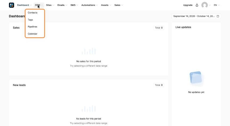Select Tags in the CRM dropdown
This screenshot has width=230, height=126.
point(30,20)
